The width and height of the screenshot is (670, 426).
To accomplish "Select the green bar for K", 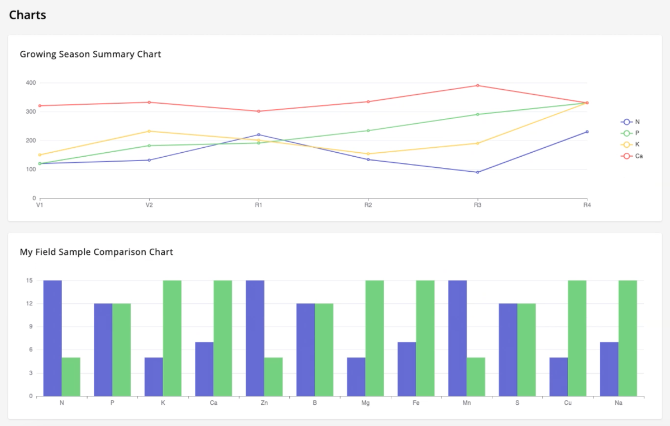I will click(x=172, y=338).
